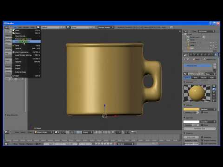This screenshot has width=223, height=167.
Task: Adjust the specular Hardness slider
Action: (x=200, y=128)
